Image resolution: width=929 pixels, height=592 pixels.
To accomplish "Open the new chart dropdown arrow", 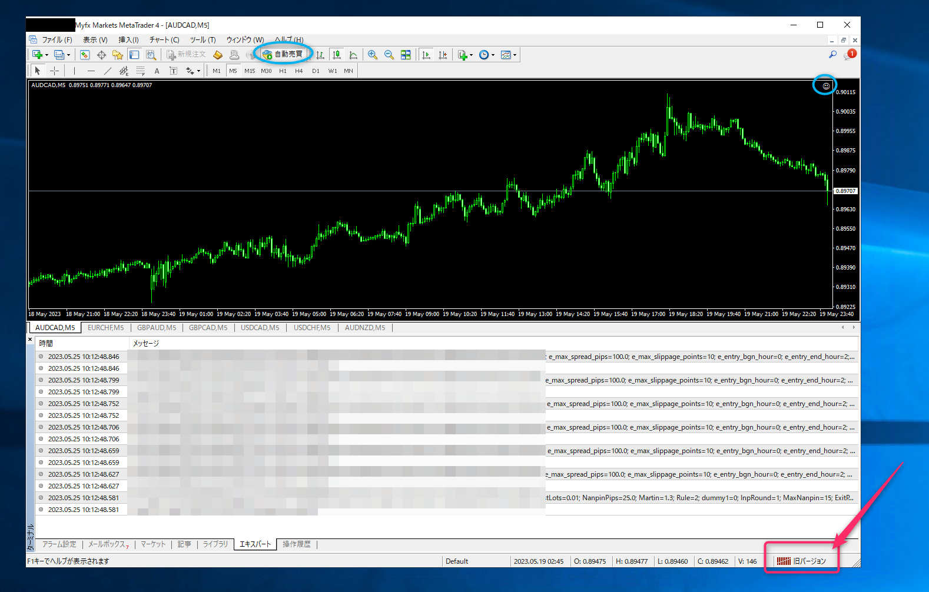I will [x=47, y=55].
